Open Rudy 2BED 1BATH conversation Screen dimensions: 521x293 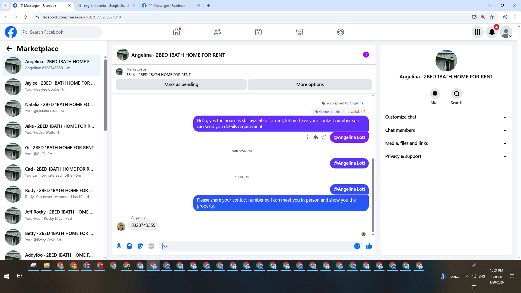52,194
